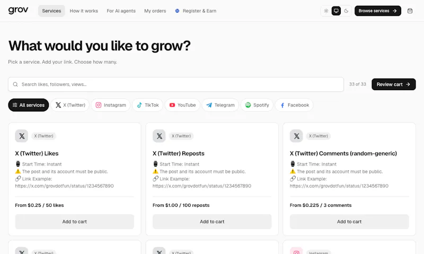The width and height of the screenshot is (424, 254).
Task: Click the What would you like to grow heading
Action: pyautogui.click(x=99, y=46)
